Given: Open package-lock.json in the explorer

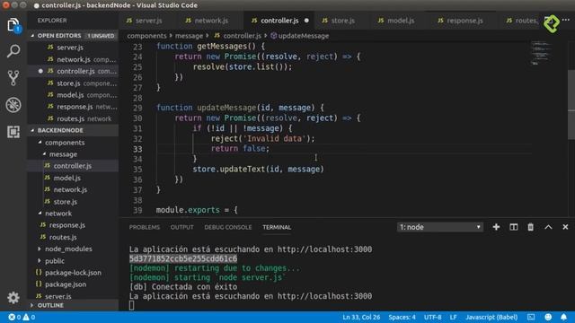Looking at the screenshot, I should pyautogui.click(x=73, y=273).
